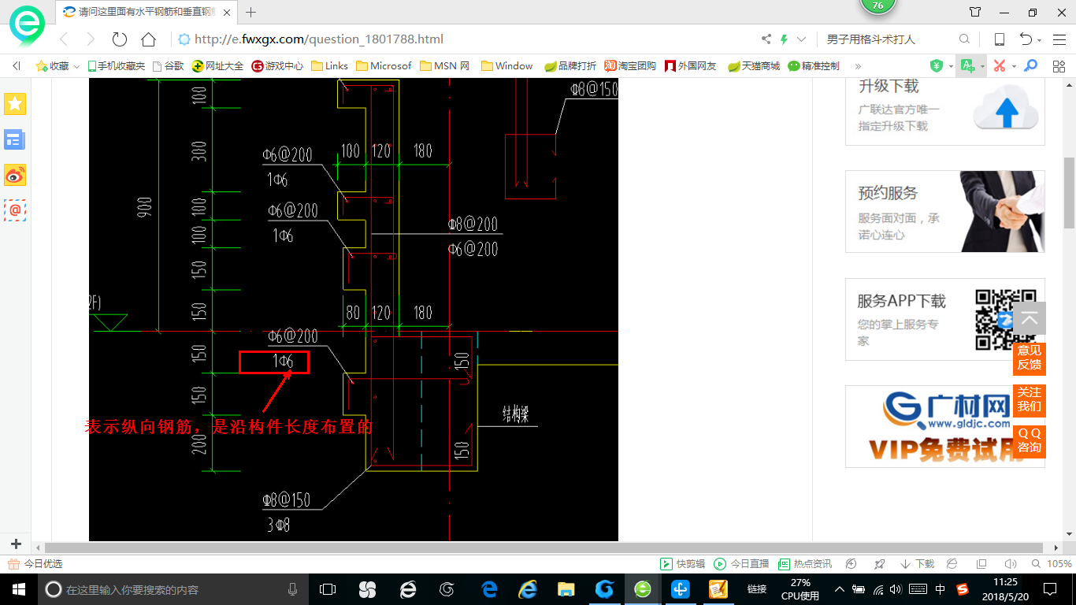This screenshot has width=1076, height=605.
Task: Expand the 收藏 dropdown arrow
Action: click(76, 66)
